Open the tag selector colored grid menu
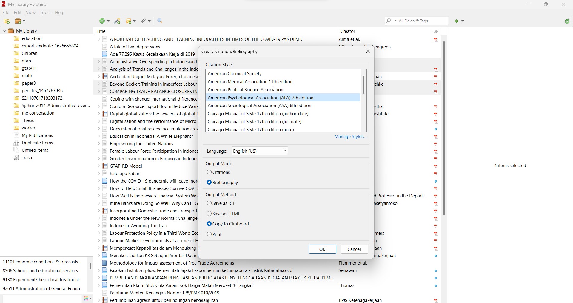This screenshot has height=303, width=573. [x=87, y=298]
